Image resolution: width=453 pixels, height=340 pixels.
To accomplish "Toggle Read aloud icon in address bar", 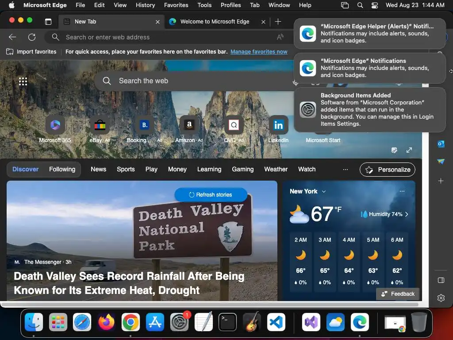I will 280,37.
